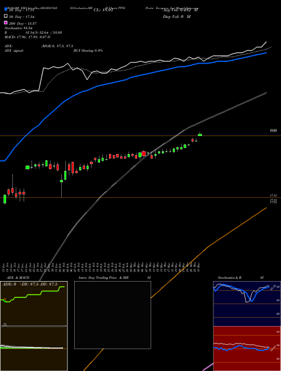Select the 200 Day value label
281x371 pixels.
tap(22, 24)
